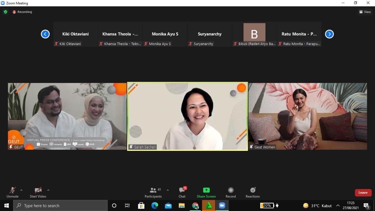
Task: Open the View menu at top right
Action: (x=365, y=12)
